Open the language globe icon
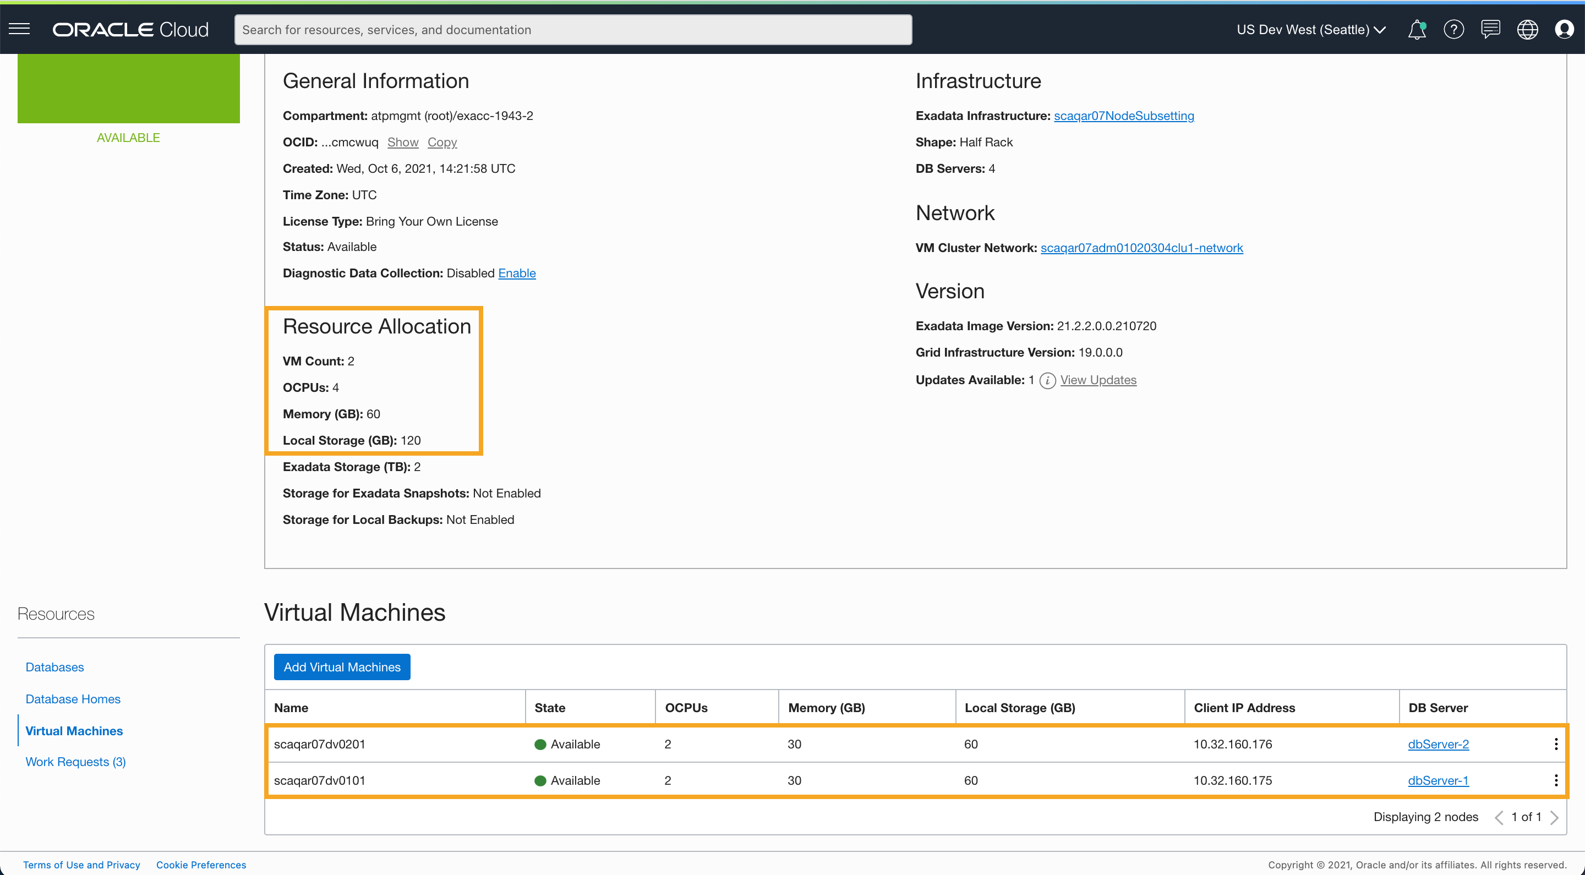1585x875 pixels. (1527, 30)
